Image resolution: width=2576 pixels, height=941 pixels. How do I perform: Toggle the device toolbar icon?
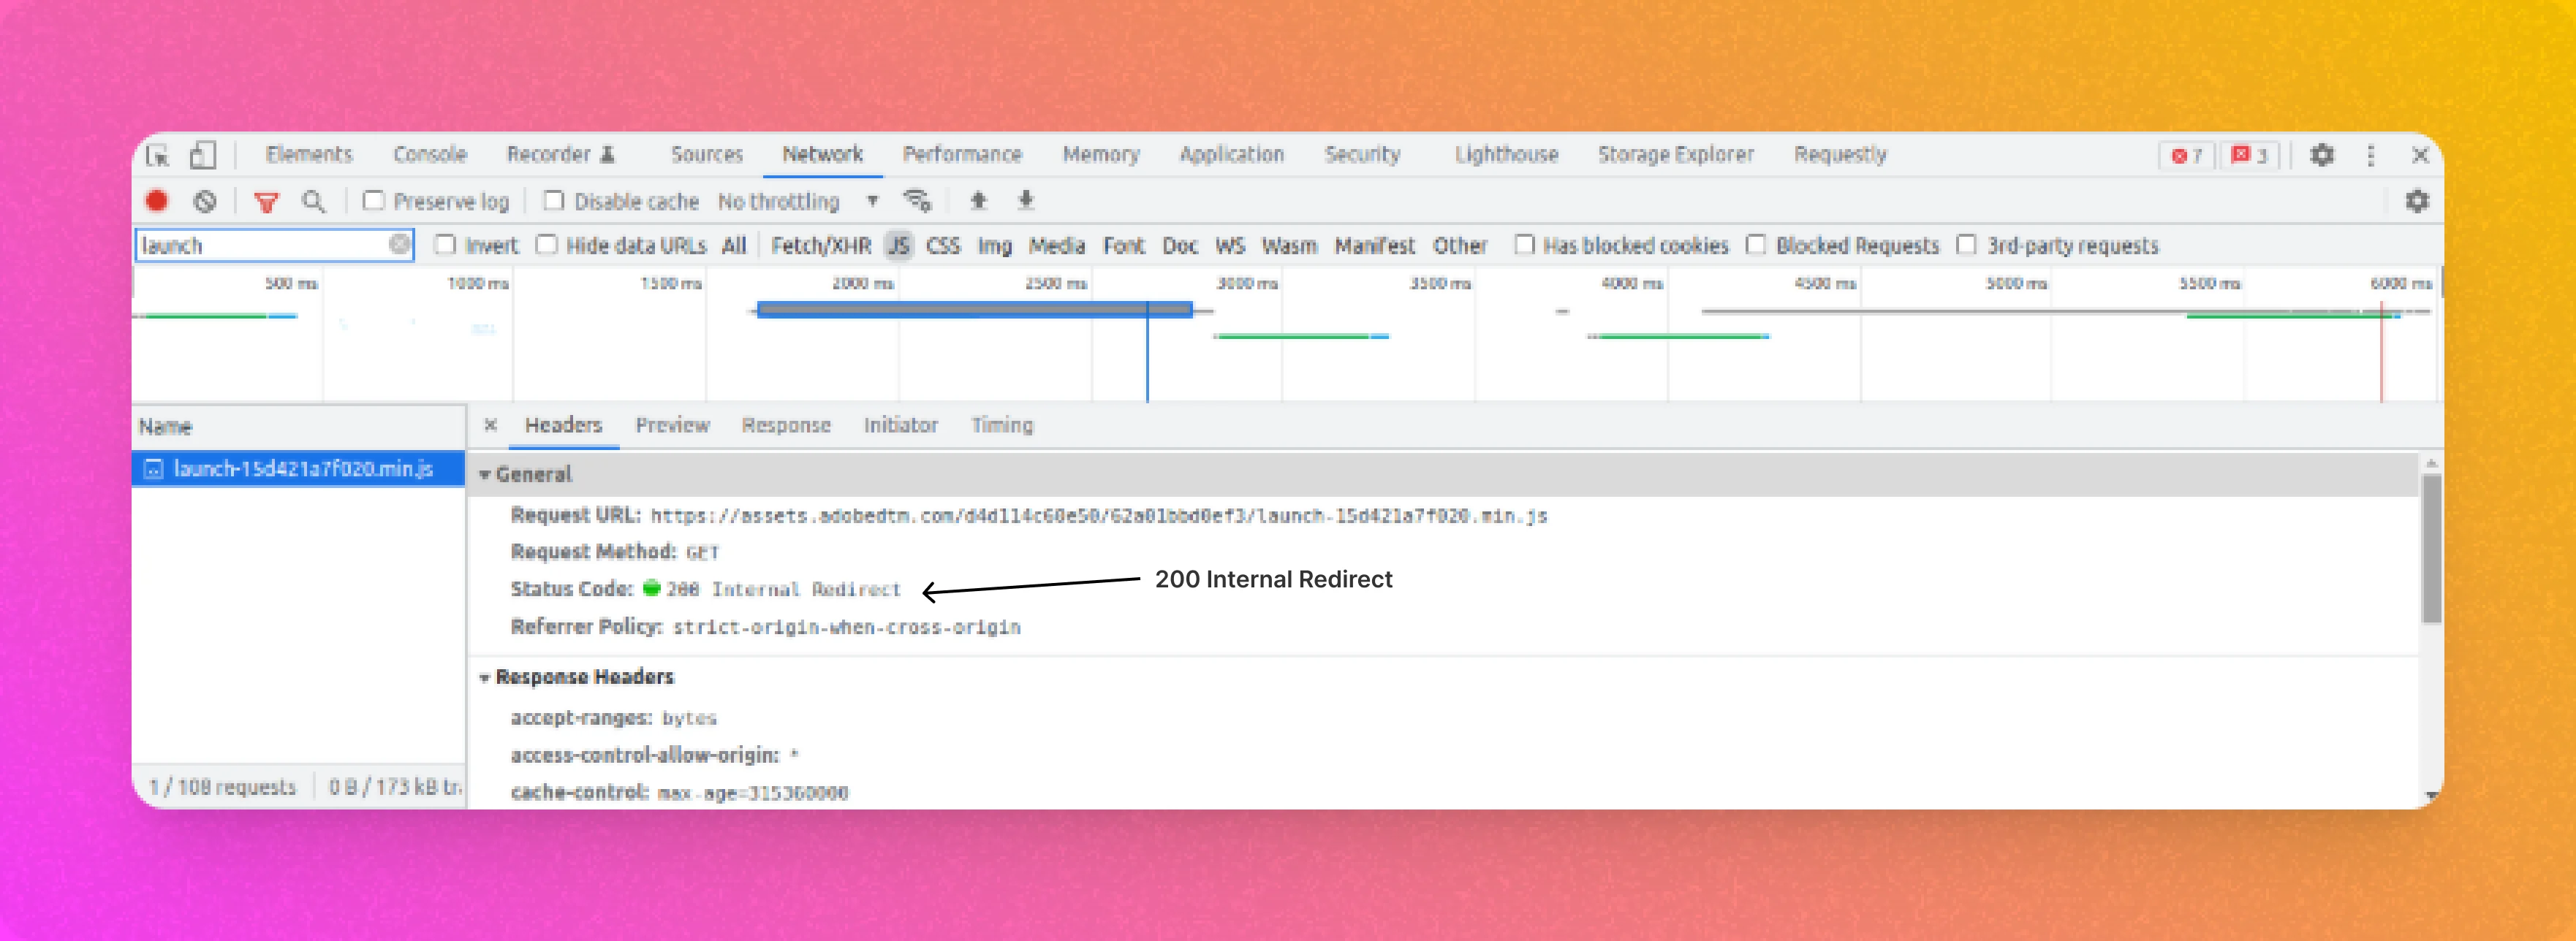(x=203, y=155)
